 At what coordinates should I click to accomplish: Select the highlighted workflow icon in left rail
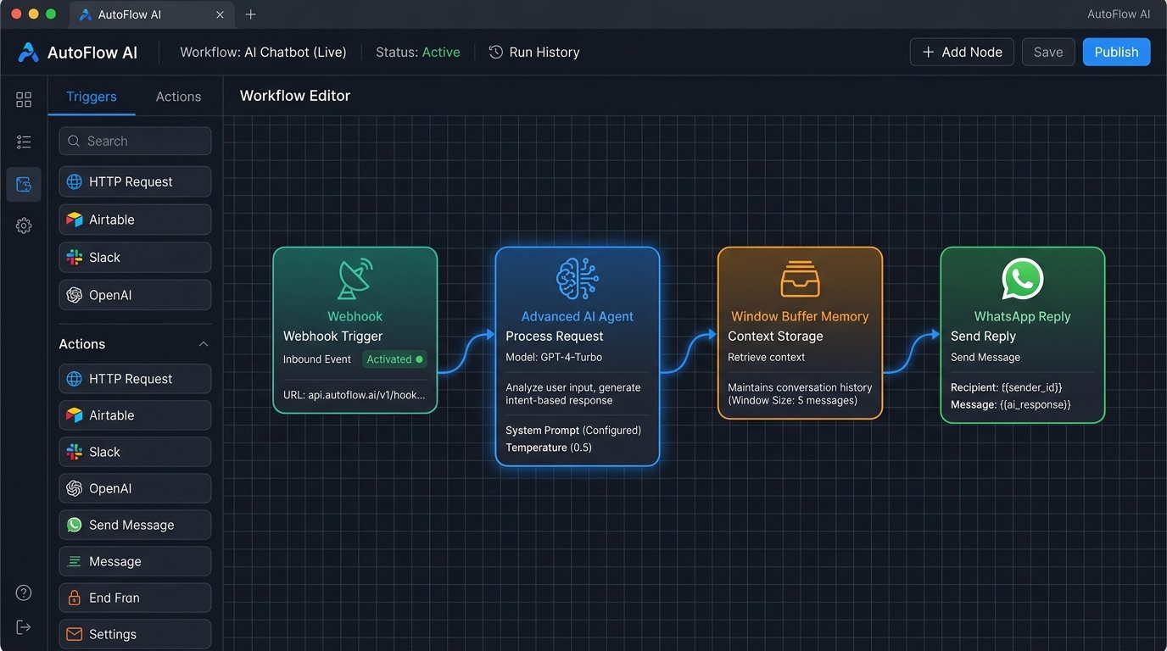(x=24, y=184)
